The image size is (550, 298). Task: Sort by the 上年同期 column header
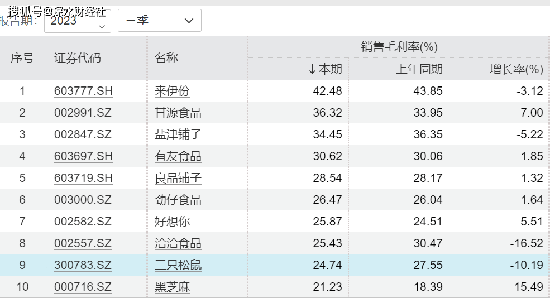pos(419,69)
